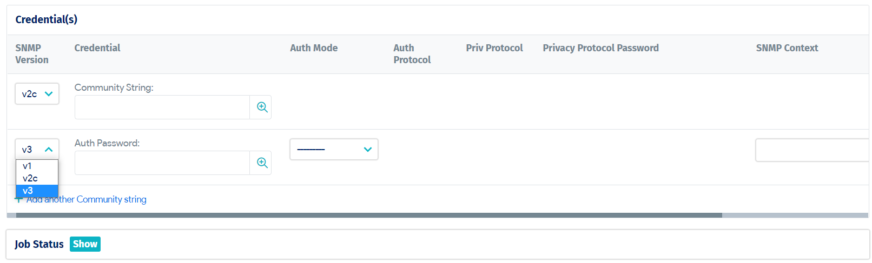Click magnifier icon beside Community String field

(x=262, y=107)
